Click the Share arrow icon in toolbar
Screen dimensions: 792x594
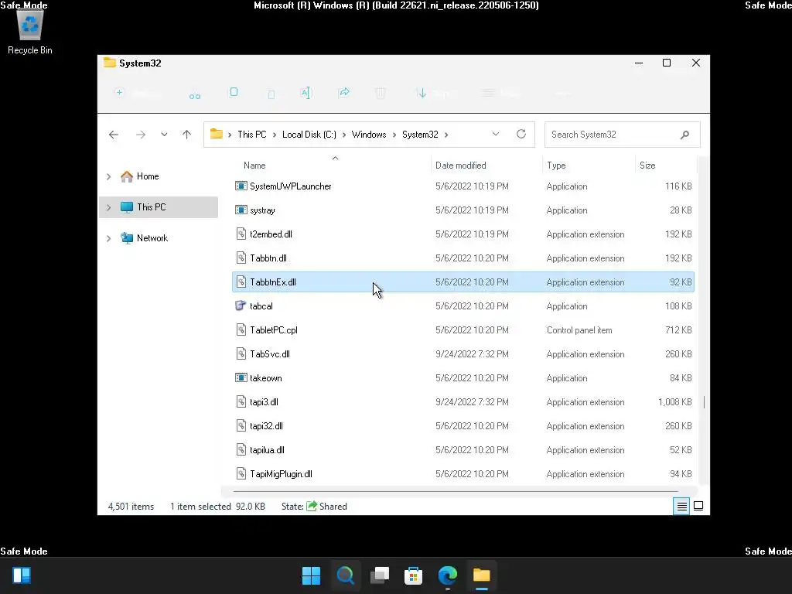344,93
